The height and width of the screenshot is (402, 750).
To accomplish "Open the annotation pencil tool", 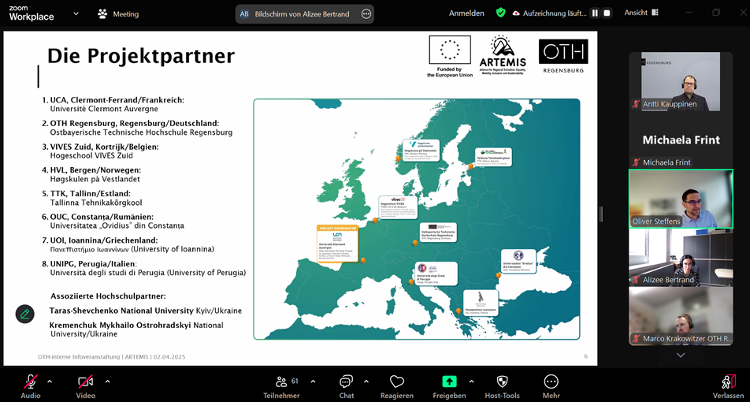I will coord(25,314).
